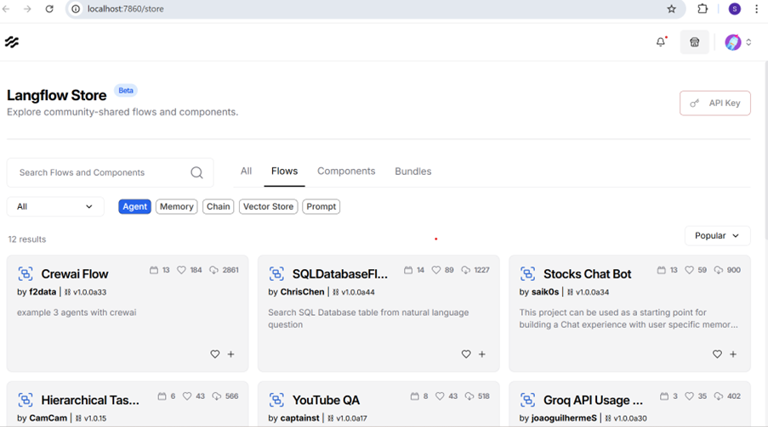Click the search magnifier icon
The height and width of the screenshot is (427, 768).
(x=196, y=172)
